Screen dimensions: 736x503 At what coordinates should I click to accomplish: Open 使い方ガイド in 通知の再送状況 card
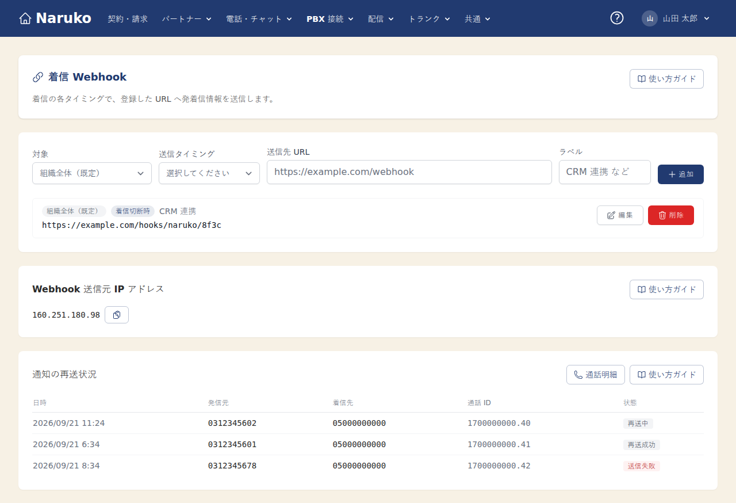click(x=666, y=375)
